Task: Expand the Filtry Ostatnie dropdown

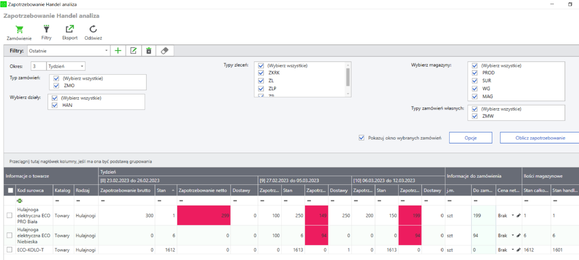Action: pos(106,51)
